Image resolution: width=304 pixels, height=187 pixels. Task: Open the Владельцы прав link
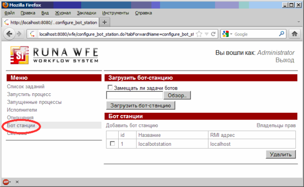[276, 125]
